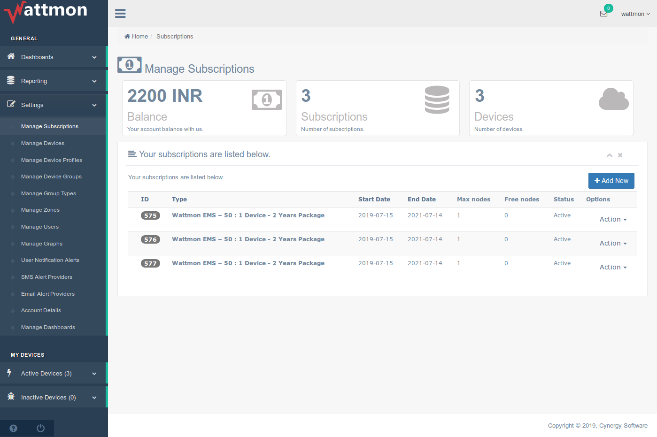Open Action dropdown for subscription 575
Image resolution: width=657 pixels, height=437 pixels.
click(x=613, y=219)
